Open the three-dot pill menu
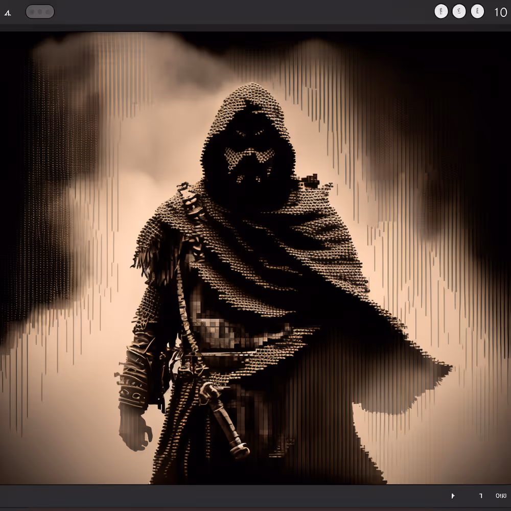 click(x=40, y=12)
